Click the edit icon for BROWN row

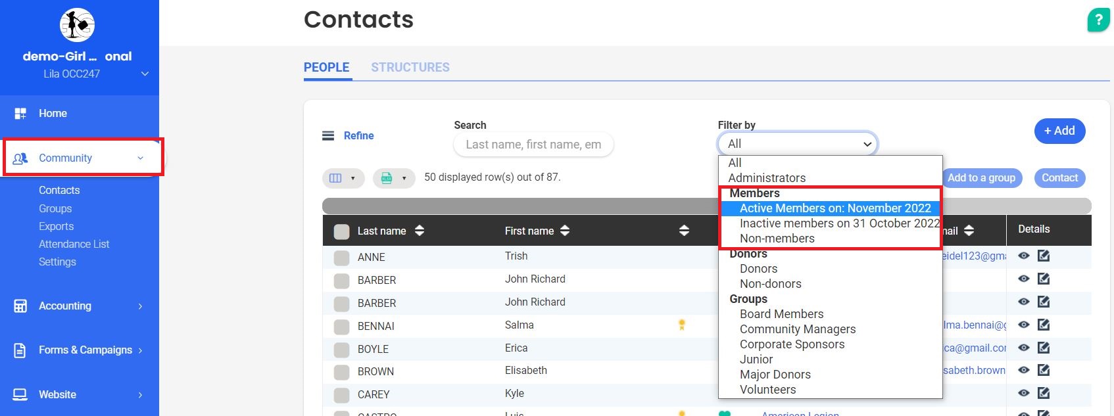[x=1044, y=371]
